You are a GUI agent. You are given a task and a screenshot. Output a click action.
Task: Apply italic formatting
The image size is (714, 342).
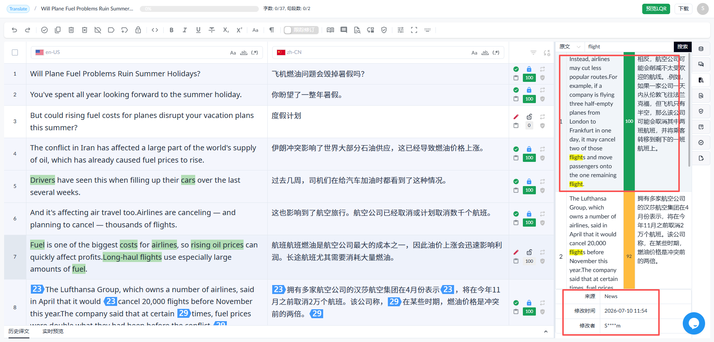185,30
